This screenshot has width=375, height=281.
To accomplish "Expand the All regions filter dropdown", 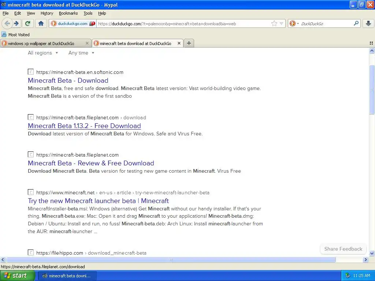I will tap(43, 53).
